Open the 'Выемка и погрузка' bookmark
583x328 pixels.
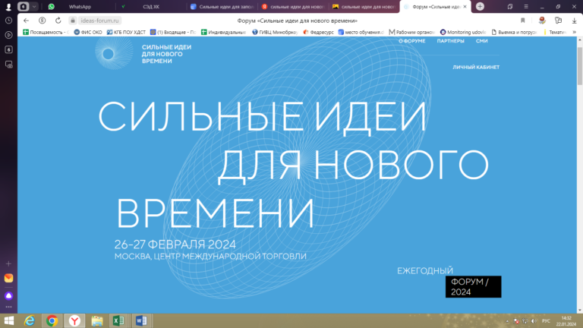pyautogui.click(x=514, y=33)
